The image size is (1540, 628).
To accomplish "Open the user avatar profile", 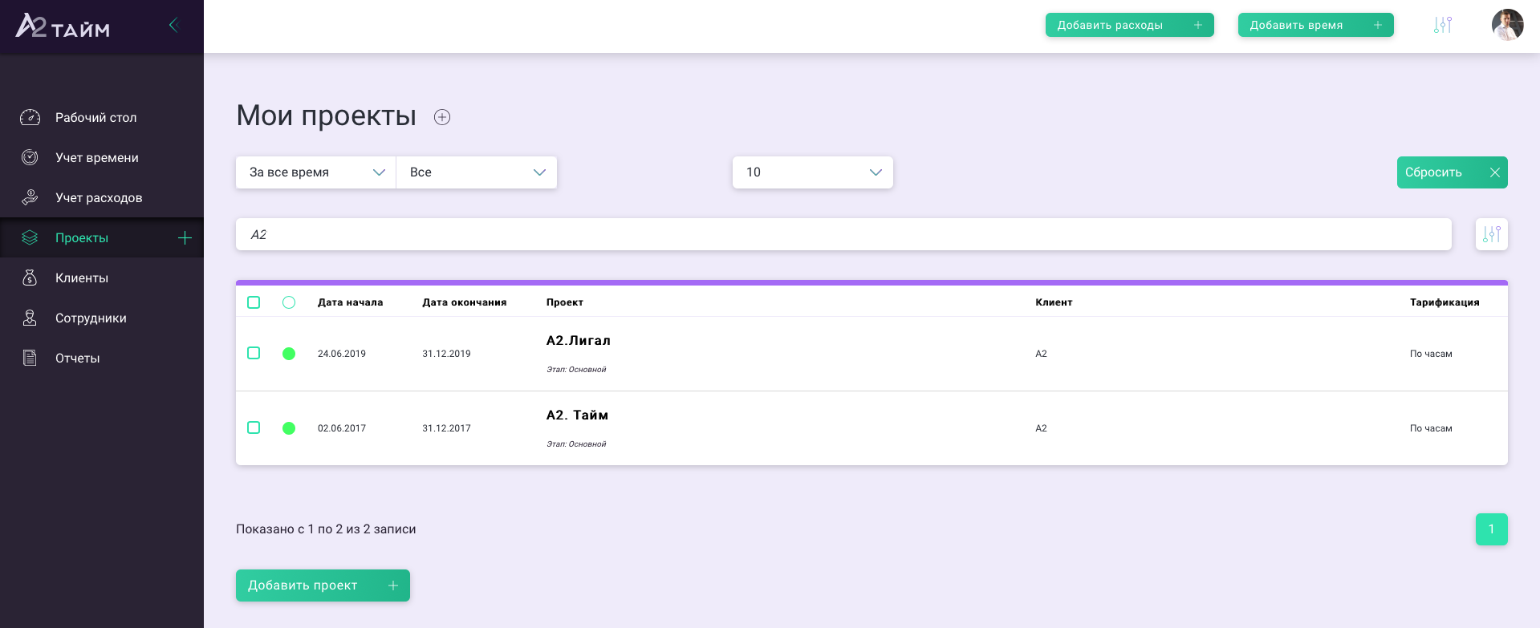I will (1508, 25).
